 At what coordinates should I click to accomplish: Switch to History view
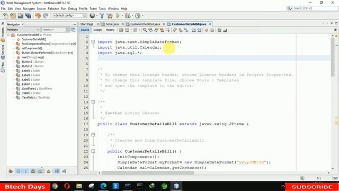(x=110, y=30)
